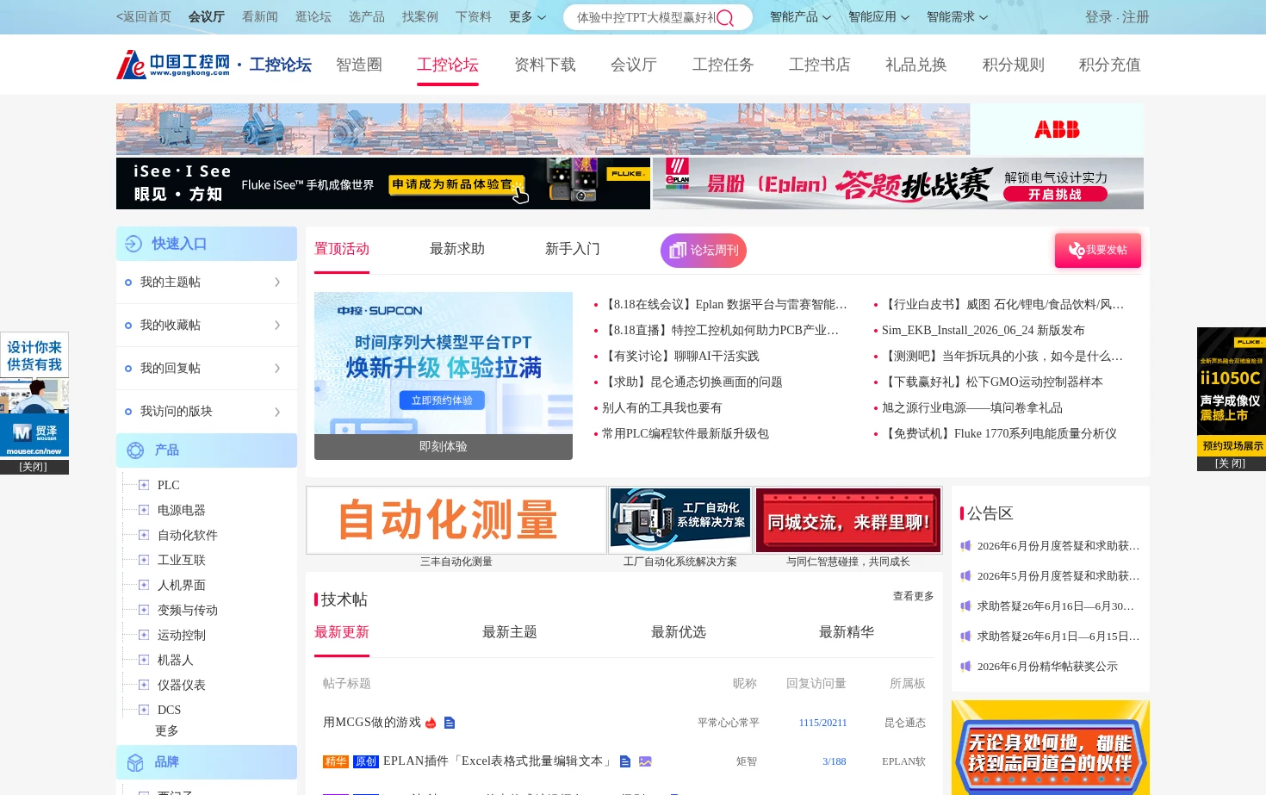Close the right Fluke ii1050C ad
1266x795 pixels.
pos(1230,463)
